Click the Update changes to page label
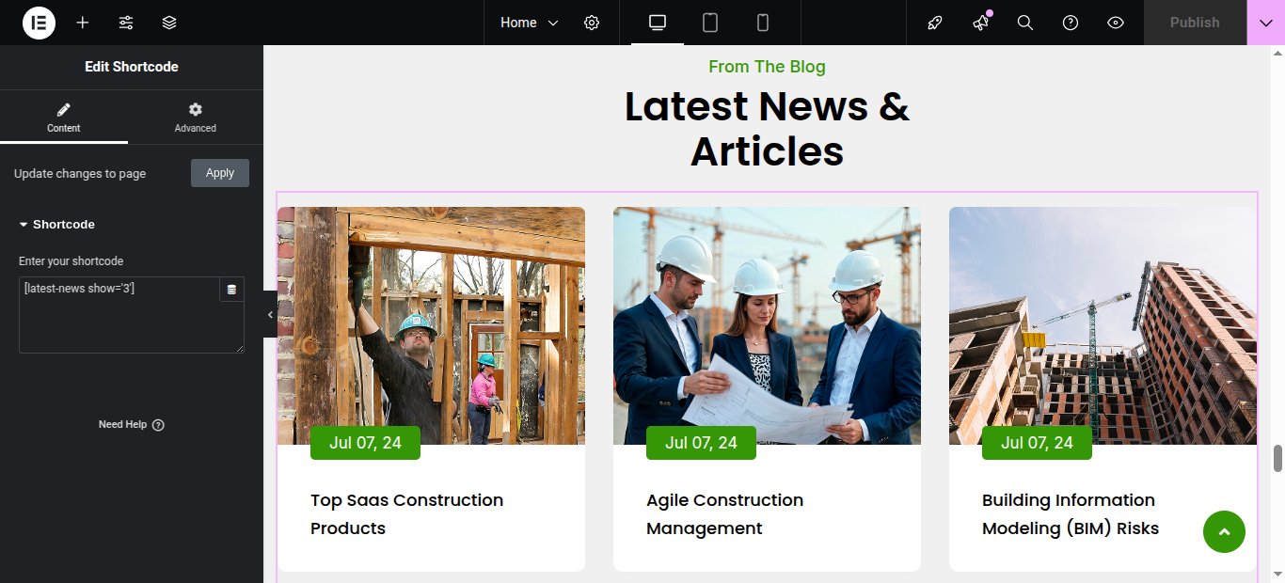1285x583 pixels. click(80, 174)
